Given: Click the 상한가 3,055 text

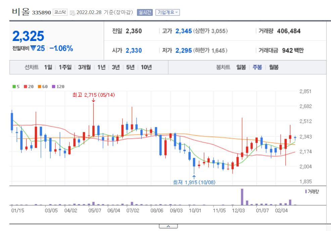Looking at the screenshot, I should click(x=210, y=31).
